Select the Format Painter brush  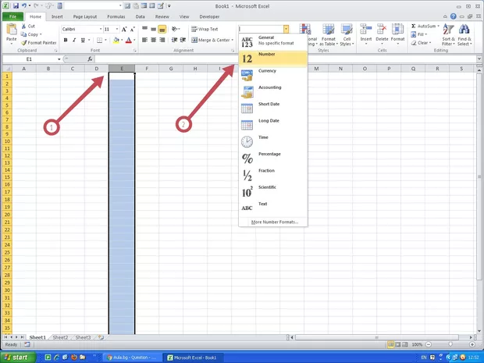pyautogui.click(x=23, y=43)
